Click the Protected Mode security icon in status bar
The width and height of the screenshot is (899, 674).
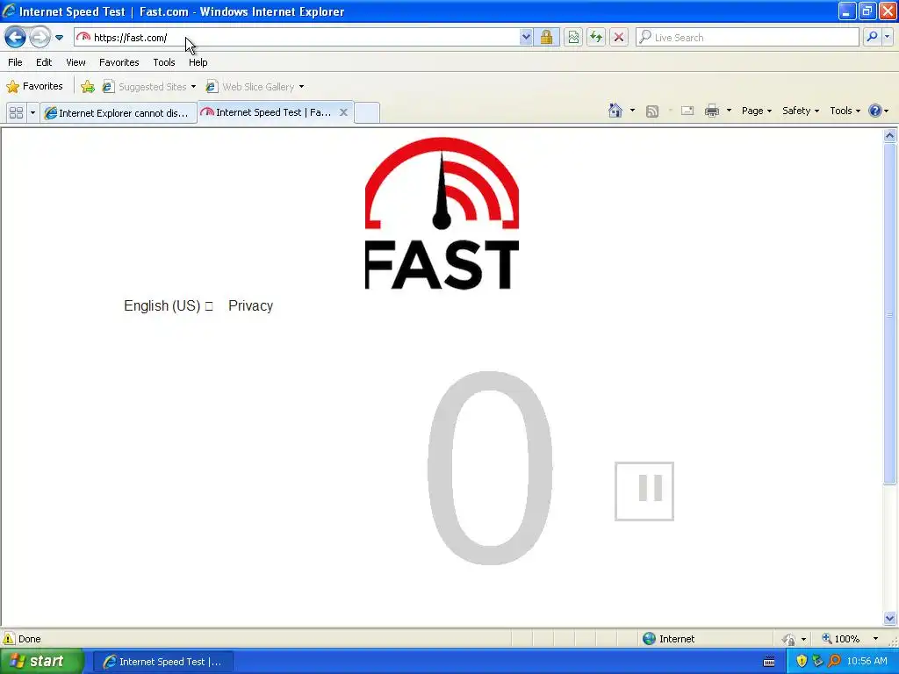coord(789,639)
